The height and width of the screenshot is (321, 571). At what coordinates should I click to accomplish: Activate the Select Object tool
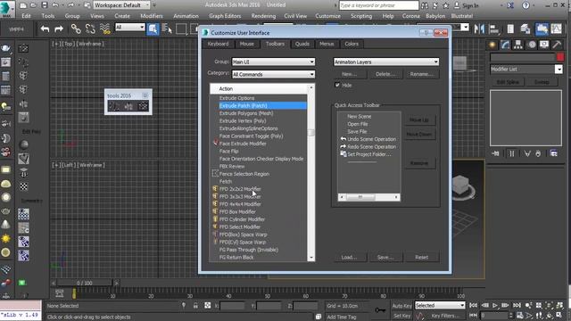(x=153, y=29)
